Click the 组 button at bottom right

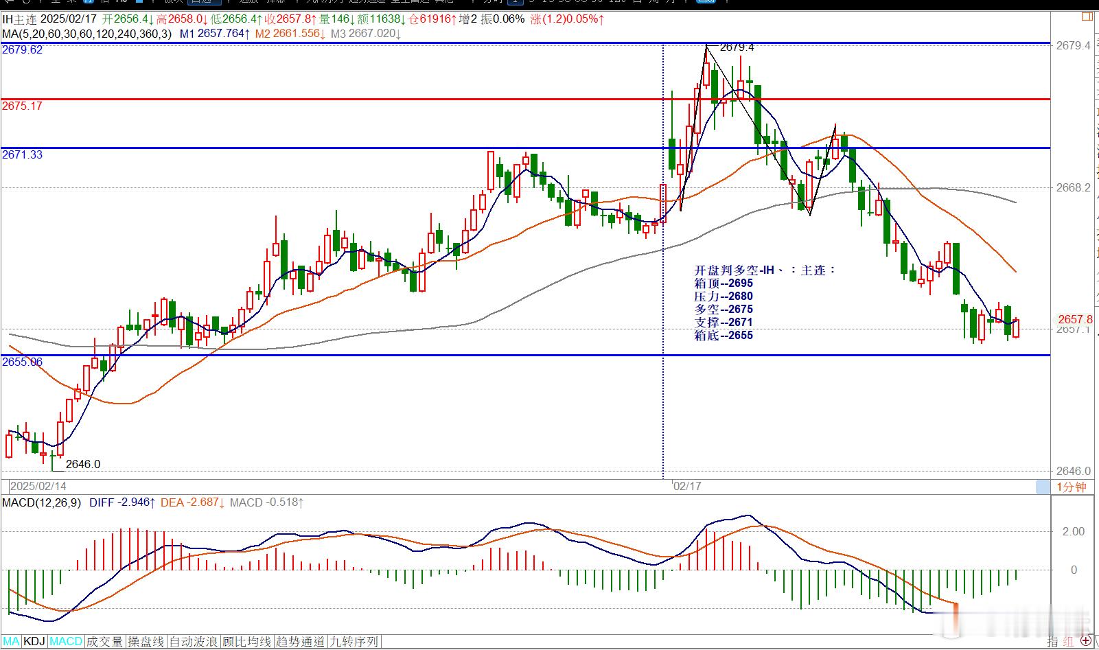(1069, 642)
